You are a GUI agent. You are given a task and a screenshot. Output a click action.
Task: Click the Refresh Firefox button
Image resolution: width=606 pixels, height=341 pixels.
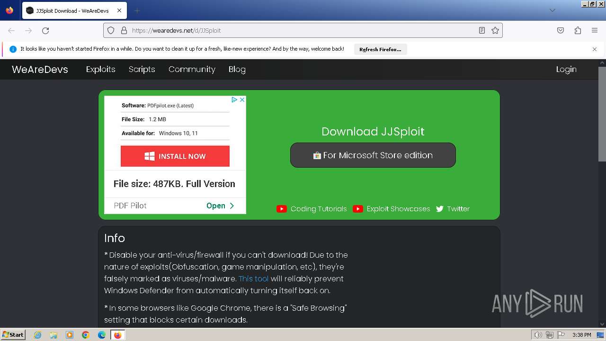(x=380, y=49)
